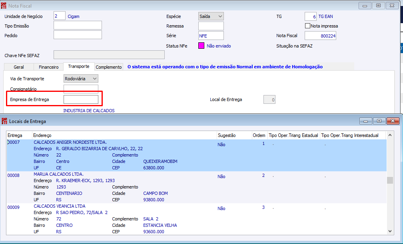The image size is (403, 244).
Task: Click the address R. KRAEMER-ECK, 1293, 1293
Action: pyautogui.click(x=85, y=181)
